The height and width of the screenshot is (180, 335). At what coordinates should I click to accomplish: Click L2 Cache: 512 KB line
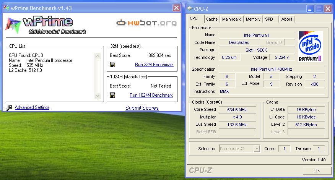(25, 70)
